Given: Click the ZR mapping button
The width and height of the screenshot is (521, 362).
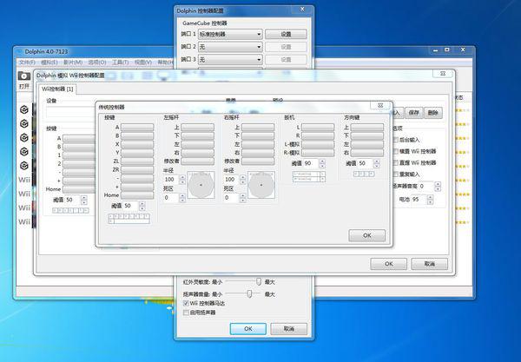Looking at the screenshot, I should (137, 169).
